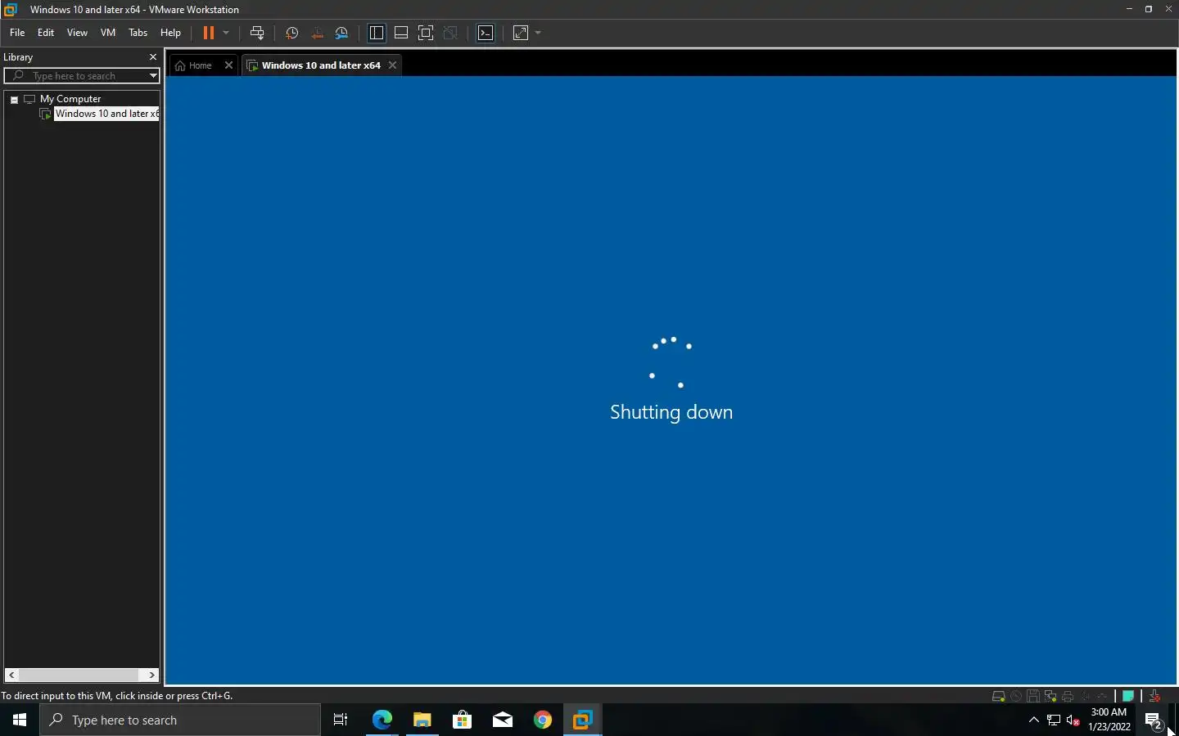Screen dimensions: 1179x736
Task: Open the power options dropdown beside the pause button
Action: click(x=226, y=33)
